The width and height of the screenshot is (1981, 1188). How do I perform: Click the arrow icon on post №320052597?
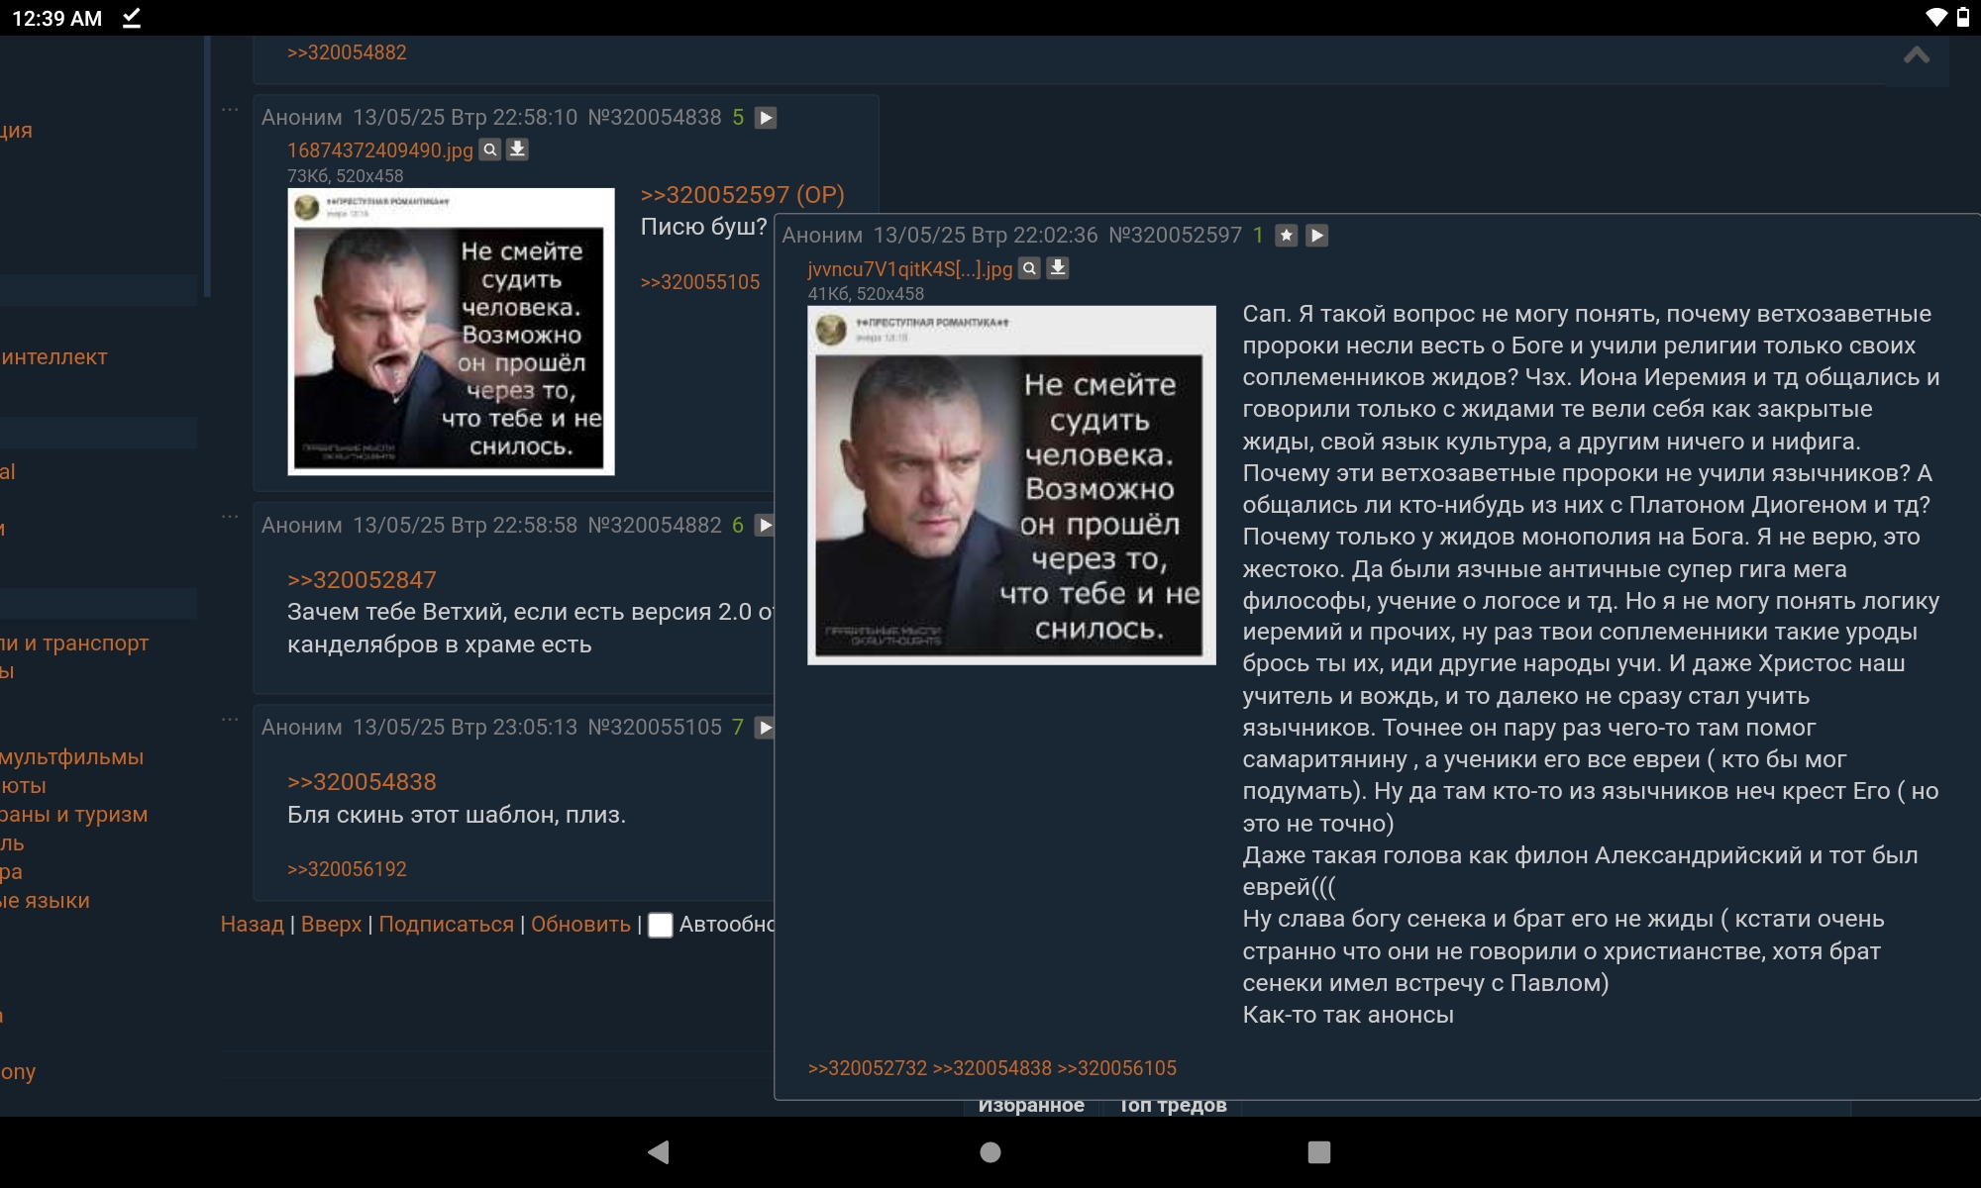1316,236
